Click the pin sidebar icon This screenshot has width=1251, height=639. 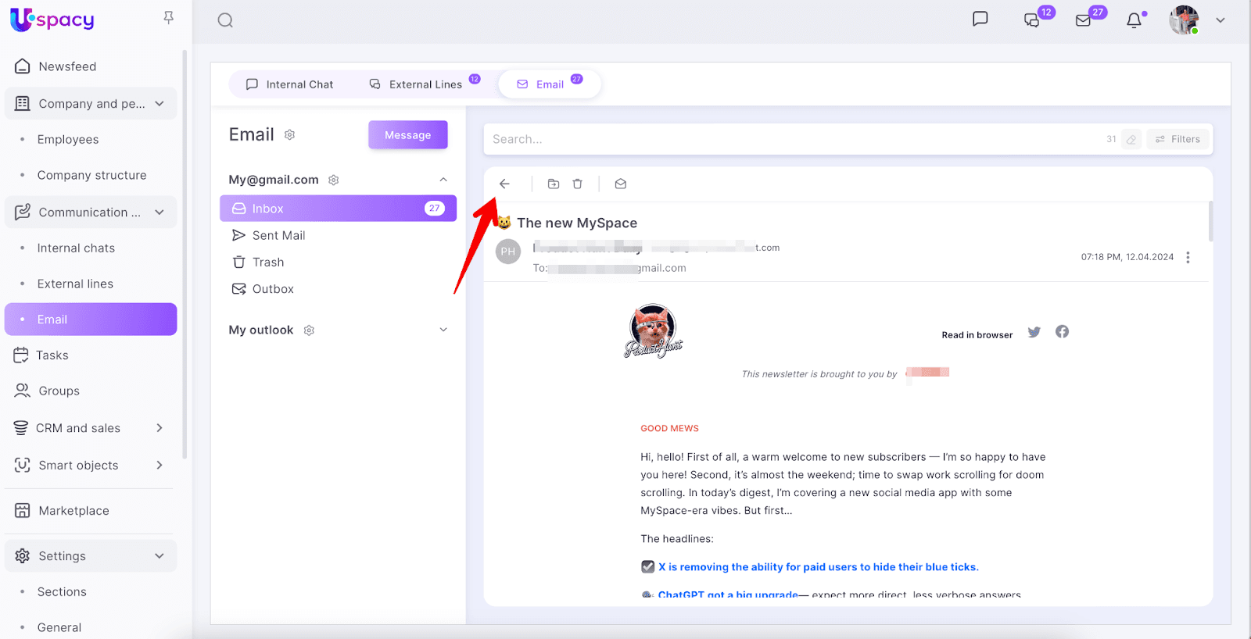pyautogui.click(x=168, y=17)
